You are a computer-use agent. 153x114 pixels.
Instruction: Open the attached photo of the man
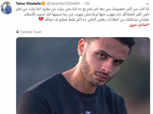[83, 76]
